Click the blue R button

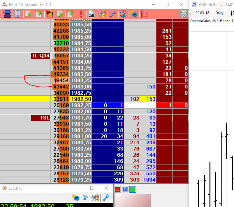[x=125, y=189]
